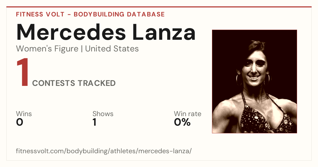Click the Shows label
This screenshot has width=318, height=167.
click(x=103, y=114)
